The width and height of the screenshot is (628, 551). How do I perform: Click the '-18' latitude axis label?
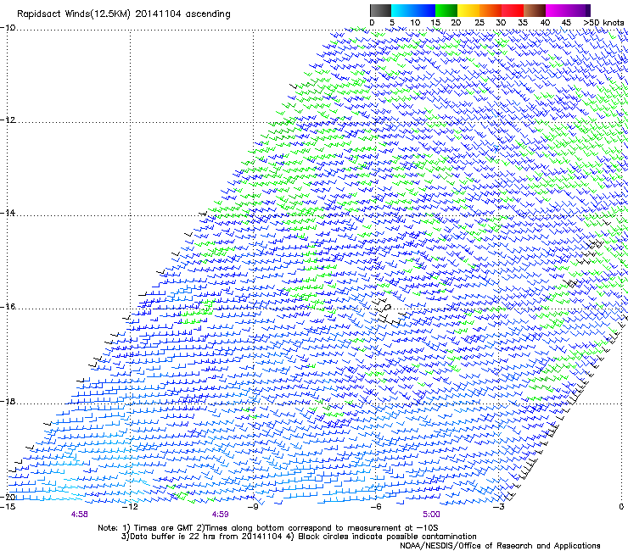coord(8,401)
